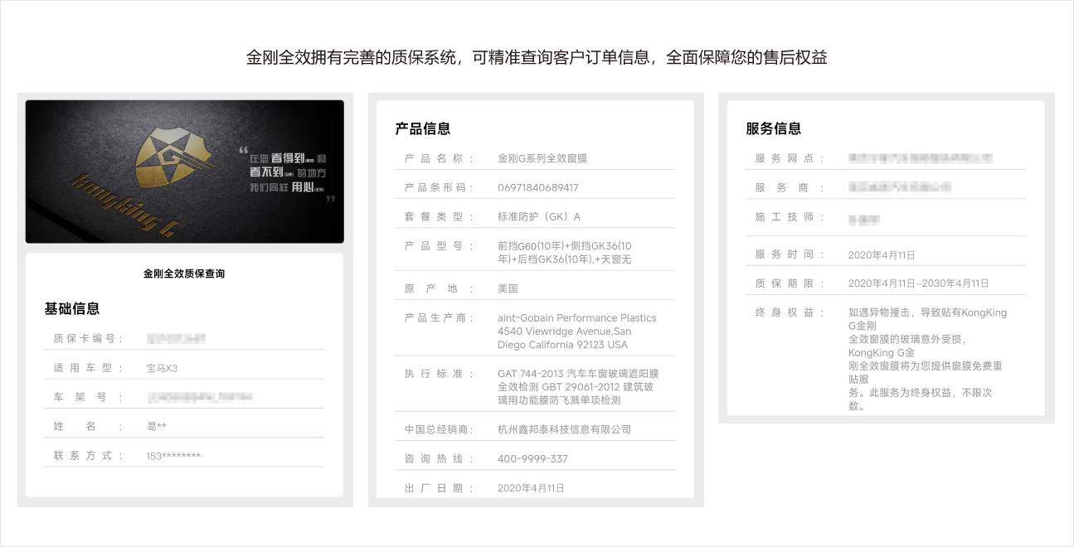Click the hotline number 400-9999-337
The width and height of the screenshot is (1074, 547).
[532, 458]
